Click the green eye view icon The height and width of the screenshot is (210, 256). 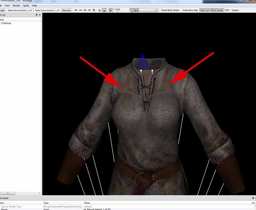(81, 10)
